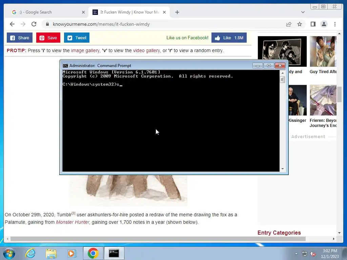
Task: Open the Frieren thumbnail image
Action: (323, 100)
